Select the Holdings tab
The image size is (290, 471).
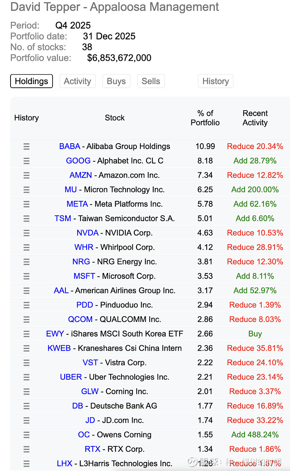point(32,81)
